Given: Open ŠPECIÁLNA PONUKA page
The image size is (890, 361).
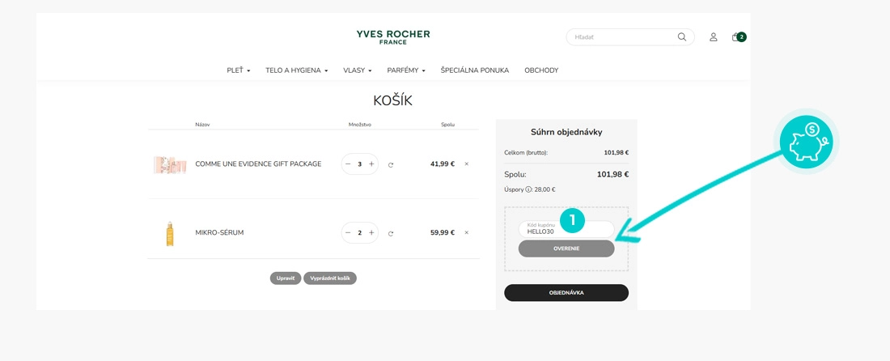Looking at the screenshot, I should 474,70.
